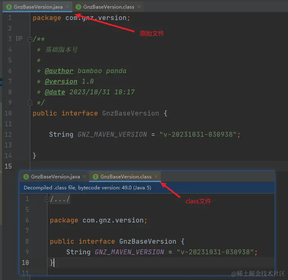Click the rendered doc gutter icon at line 3
Viewport: 288px width, 280px height.
pyautogui.click(x=19, y=38)
